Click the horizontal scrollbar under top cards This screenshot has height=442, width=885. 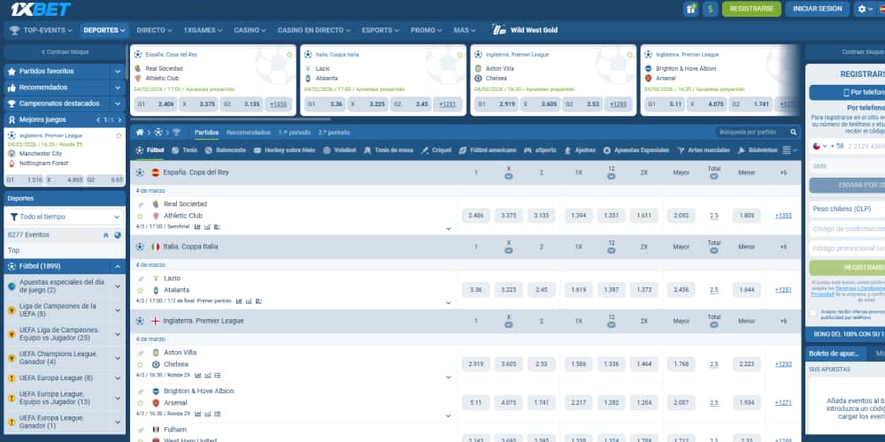[230, 119]
